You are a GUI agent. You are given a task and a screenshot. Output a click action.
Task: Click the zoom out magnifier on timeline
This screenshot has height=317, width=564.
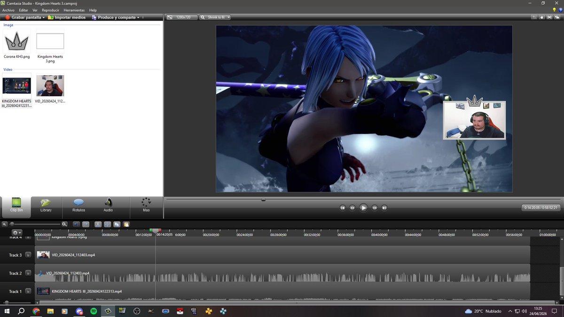5,224
